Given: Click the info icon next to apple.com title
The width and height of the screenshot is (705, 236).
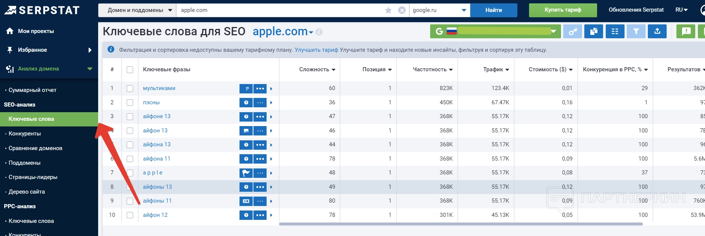Looking at the screenshot, I should [x=319, y=32].
